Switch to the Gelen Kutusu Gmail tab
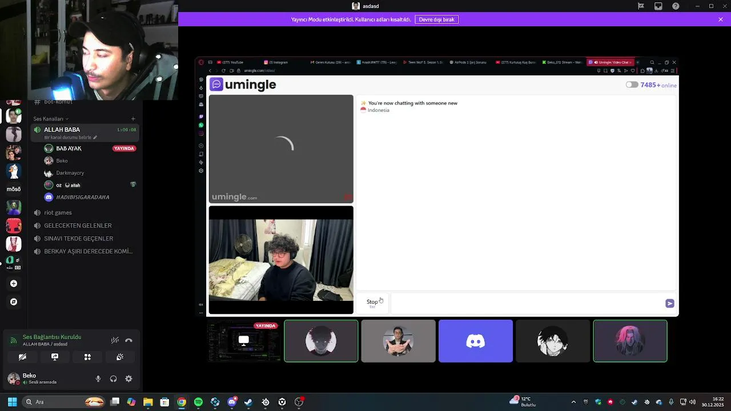Viewport: 731px width, 411px height. [331, 62]
